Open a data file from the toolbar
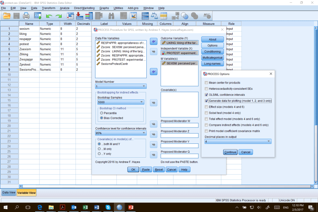The height and width of the screenshot is (212, 318). [6, 15]
